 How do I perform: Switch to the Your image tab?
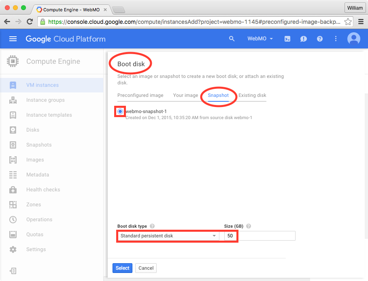coord(186,95)
